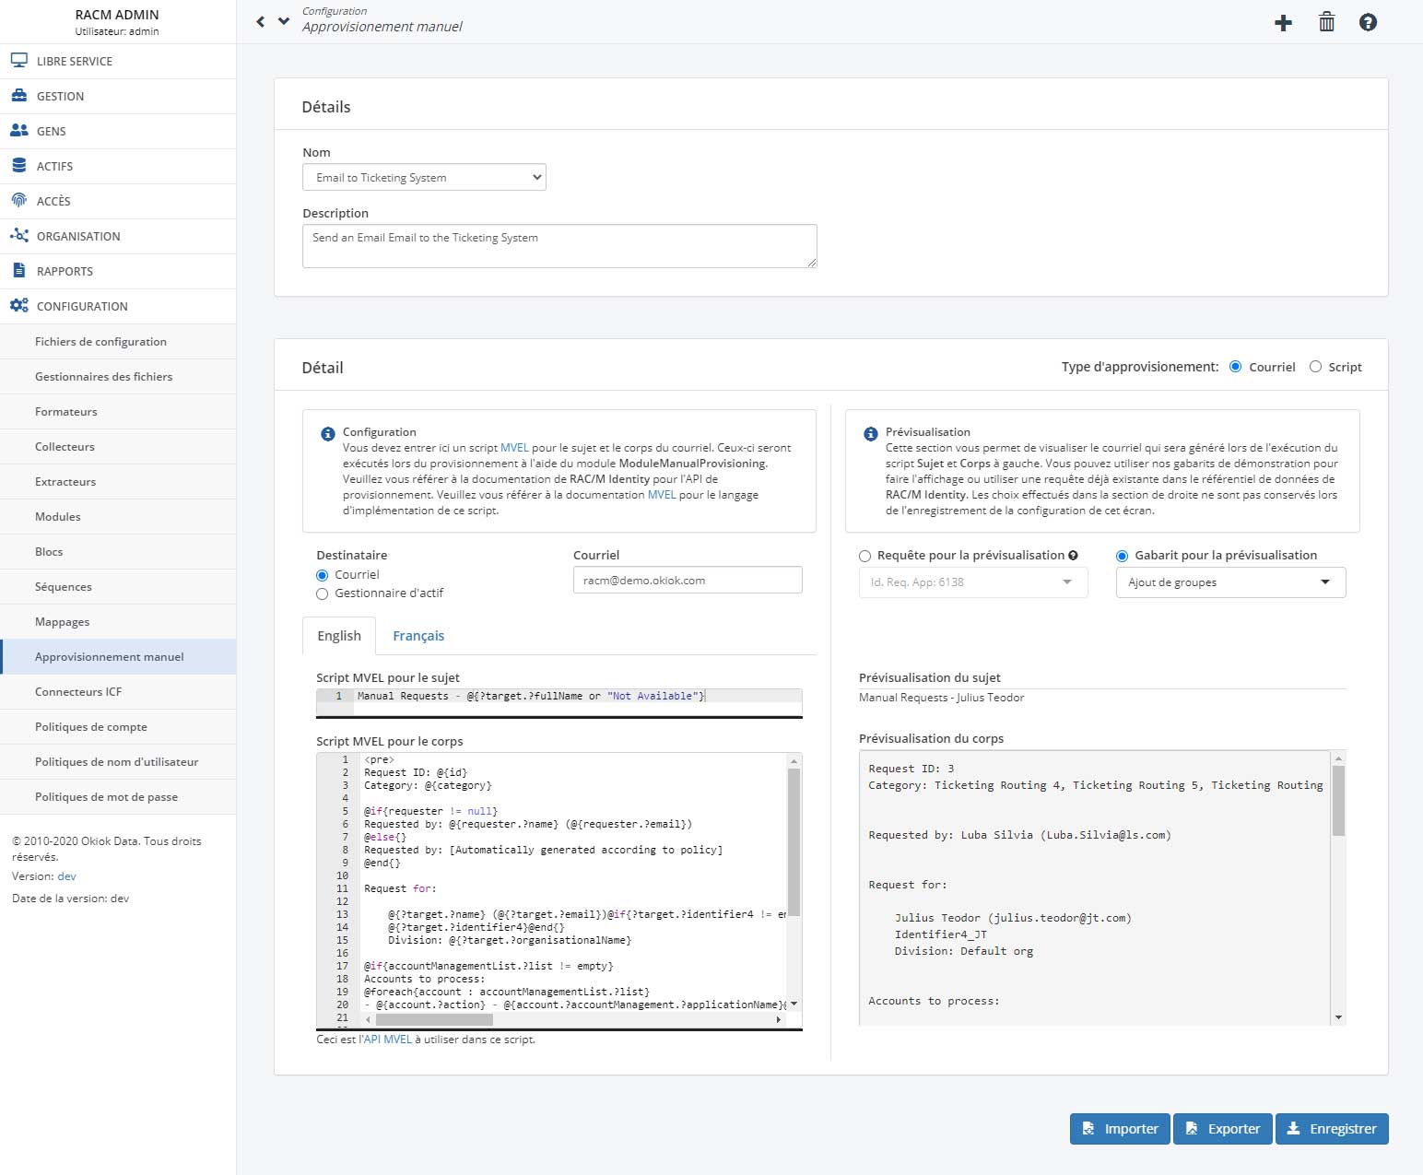This screenshot has width=1423, height=1175.
Task: Click the first MVEL link in Configuration text
Action: [x=514, y=448]
